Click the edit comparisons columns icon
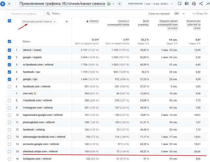The width and height of the screenshot is (210, 162). click(x=187, y=4)
